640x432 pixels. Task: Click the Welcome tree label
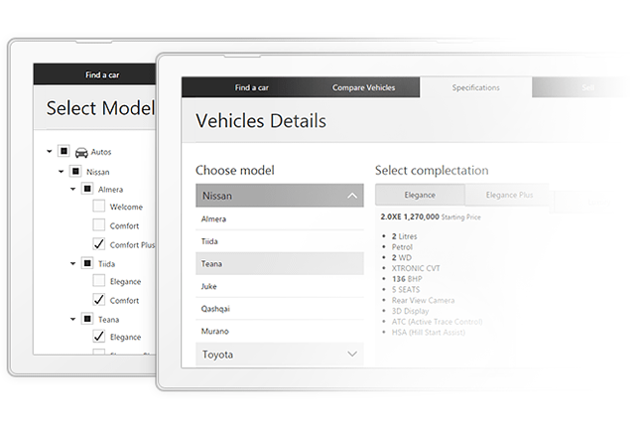tap(126, 207)
